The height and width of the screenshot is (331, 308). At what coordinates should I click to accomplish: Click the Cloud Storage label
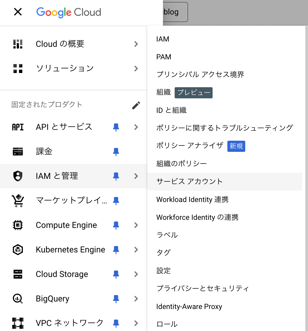[x=62, y=274]
